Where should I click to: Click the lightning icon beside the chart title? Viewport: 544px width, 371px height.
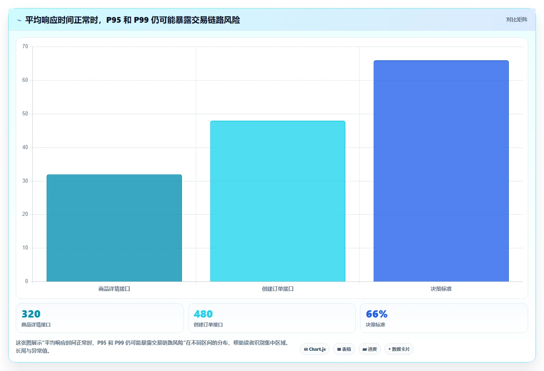coord(19,20)
